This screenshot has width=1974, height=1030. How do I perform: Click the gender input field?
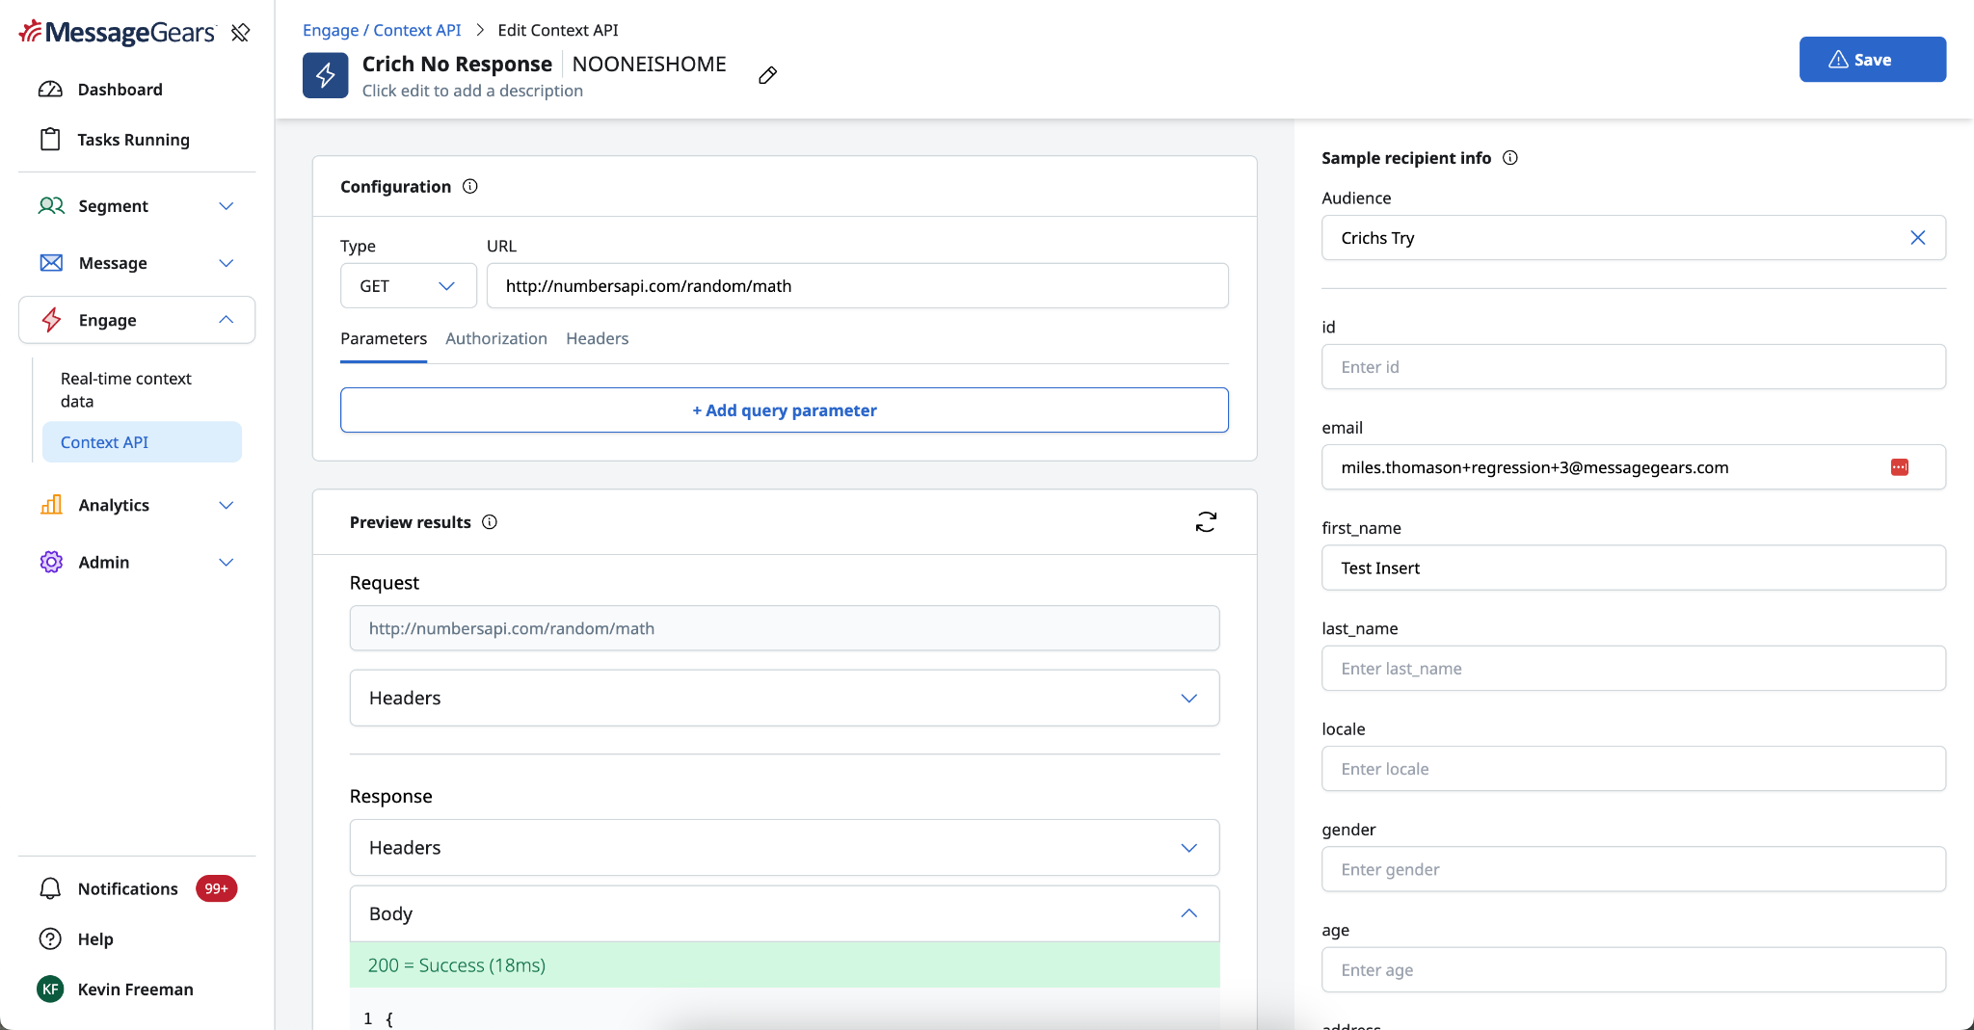tap(1634, 869)
